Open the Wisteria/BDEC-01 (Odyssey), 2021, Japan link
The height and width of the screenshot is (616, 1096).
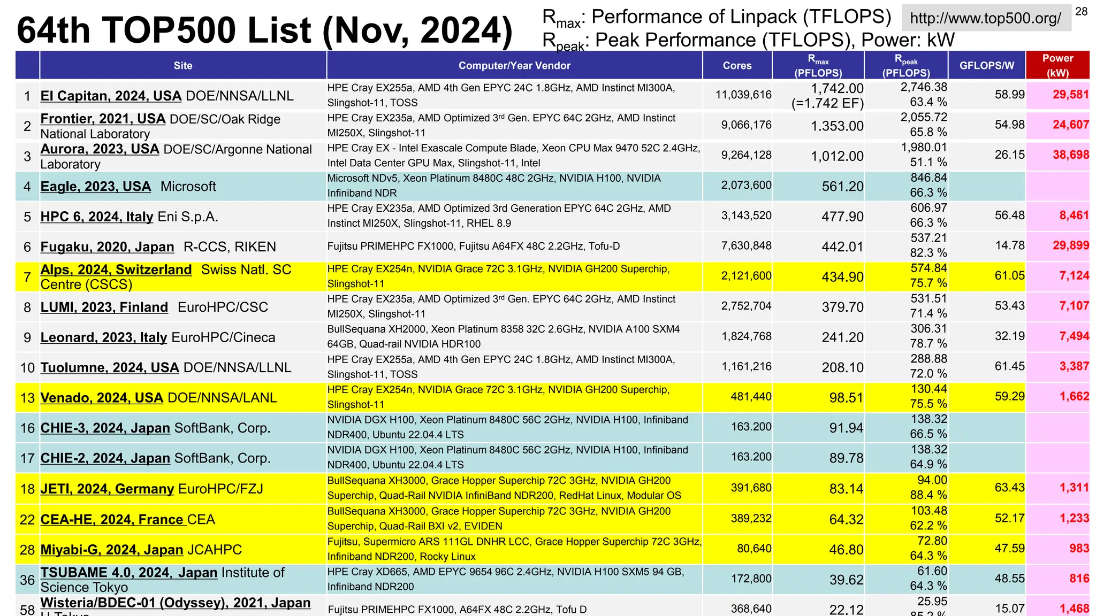click(x=176, y=603)
